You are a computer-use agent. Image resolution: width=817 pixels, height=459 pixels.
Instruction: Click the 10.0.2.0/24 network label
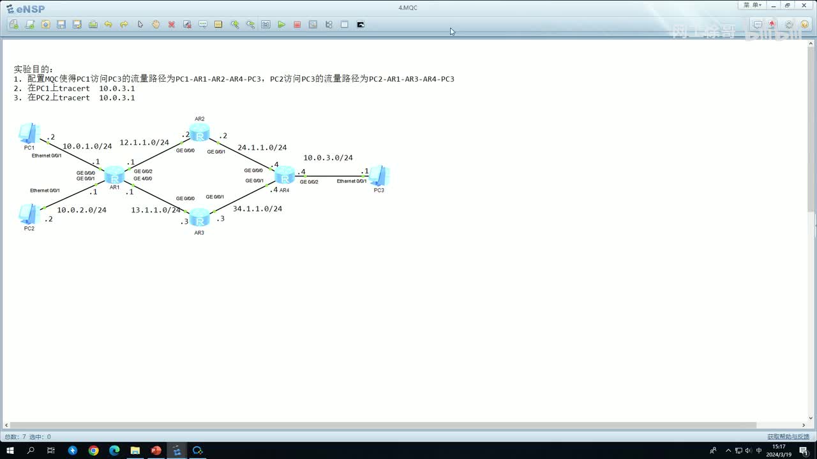82,210
